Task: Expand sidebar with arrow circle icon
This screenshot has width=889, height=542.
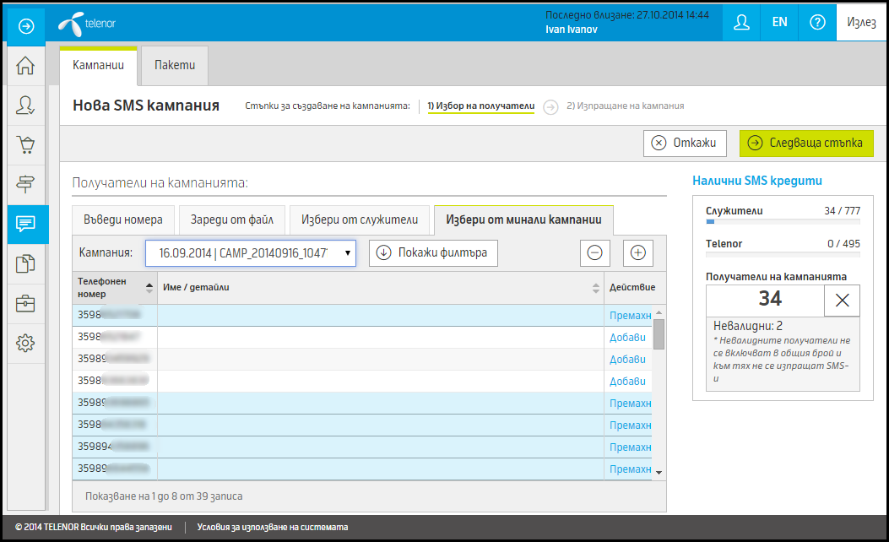Action: pos(26,26)
